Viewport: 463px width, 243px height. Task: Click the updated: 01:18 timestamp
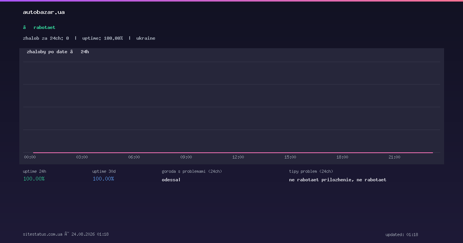click(x=402, y=235)
